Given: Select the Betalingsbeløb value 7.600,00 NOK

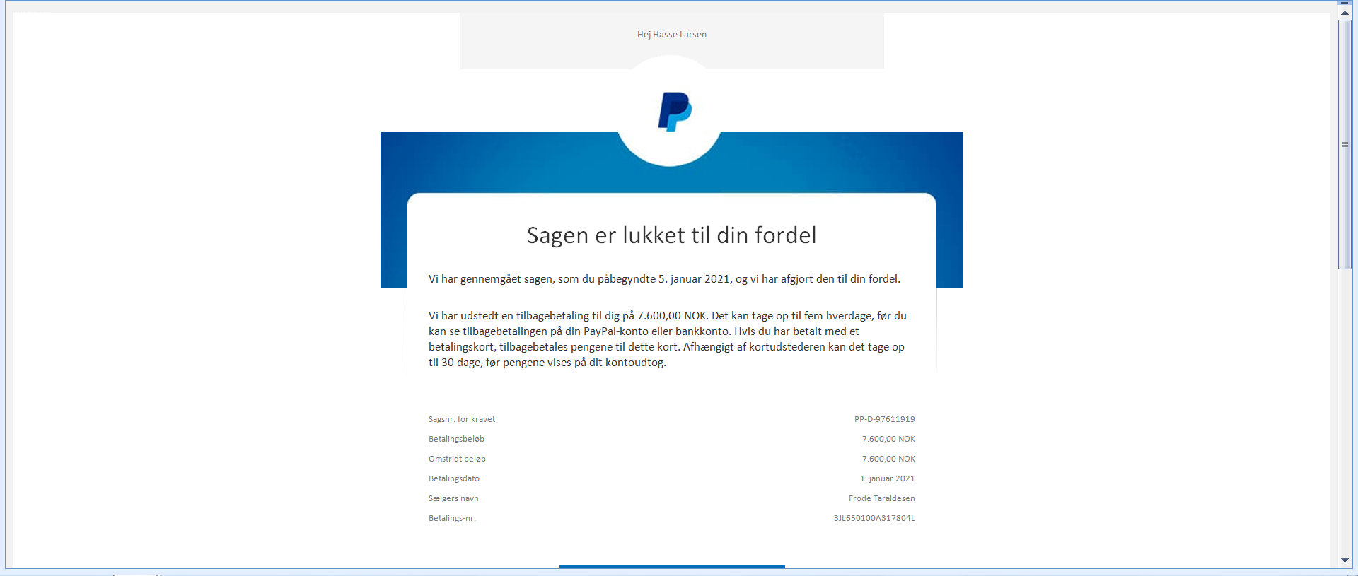Looking at the screenshot, I should [x=888, y=439].
